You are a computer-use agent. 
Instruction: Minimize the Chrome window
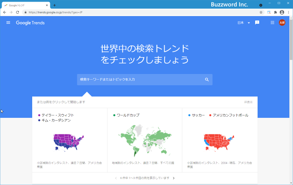click(270, 3)
